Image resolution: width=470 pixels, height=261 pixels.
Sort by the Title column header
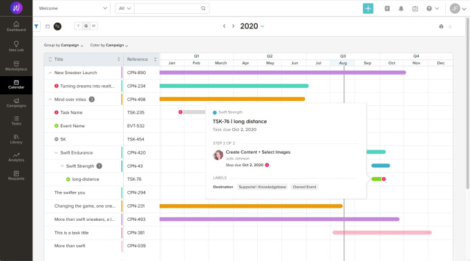coord(84,59)
